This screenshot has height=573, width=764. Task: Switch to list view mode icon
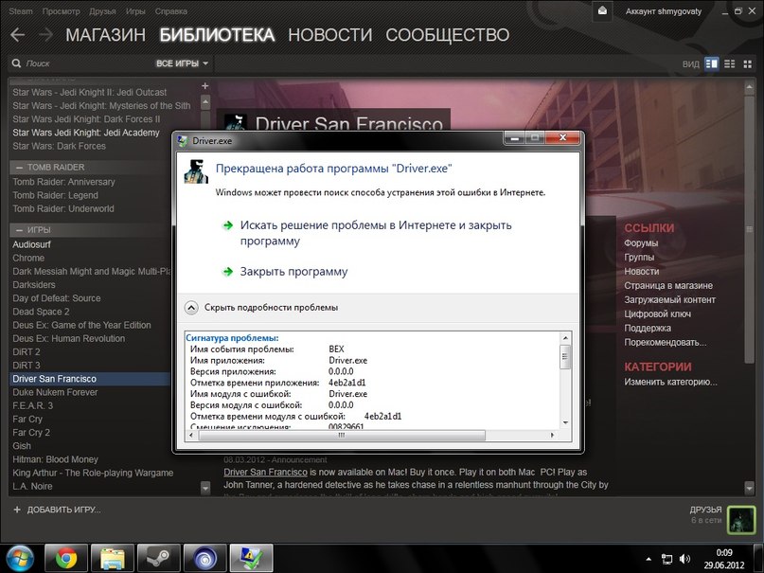point(729,63)
